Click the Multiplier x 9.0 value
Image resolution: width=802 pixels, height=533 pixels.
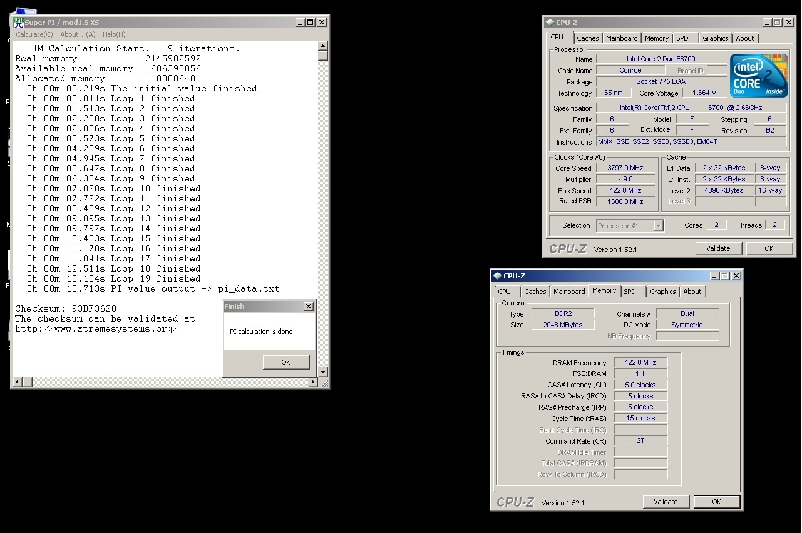[x=625, y=180]
